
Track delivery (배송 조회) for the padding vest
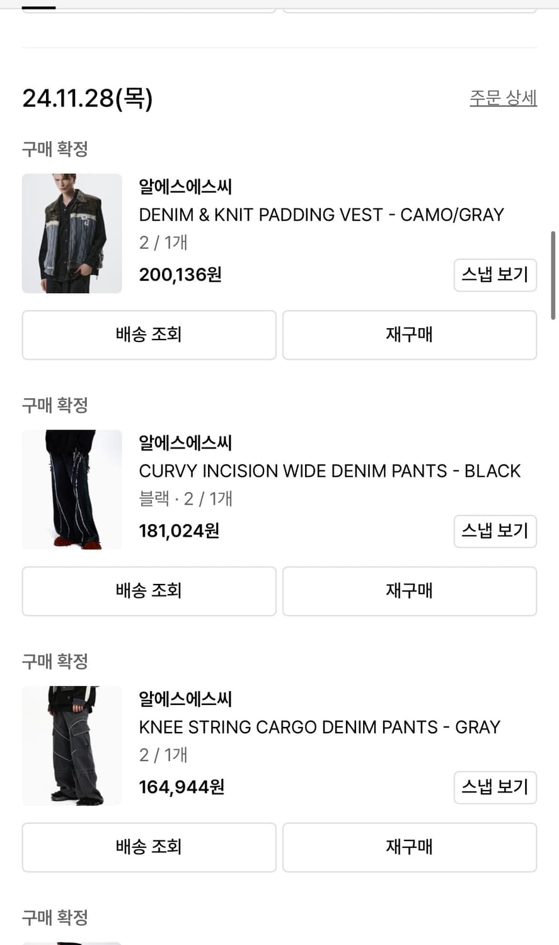click(x=149, y=335)
